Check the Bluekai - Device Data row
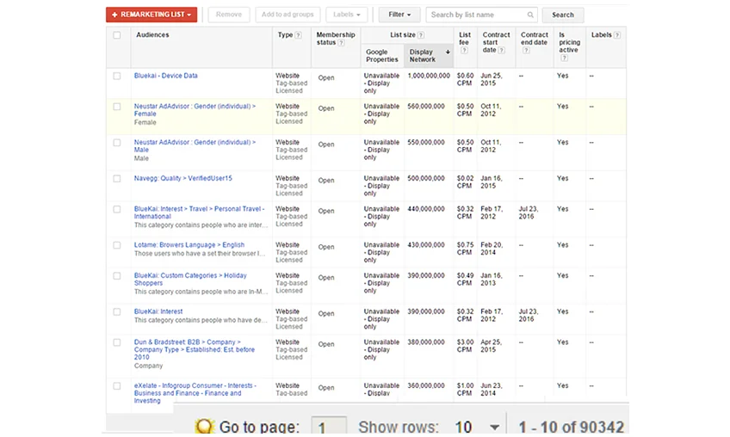The height and width of the screenshot is (437, 730). tap(117, 77)
